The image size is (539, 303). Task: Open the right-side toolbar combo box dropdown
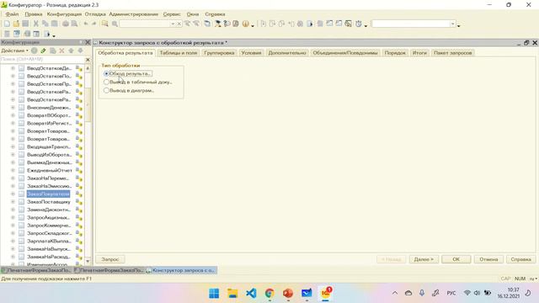(x=453, y=24)
